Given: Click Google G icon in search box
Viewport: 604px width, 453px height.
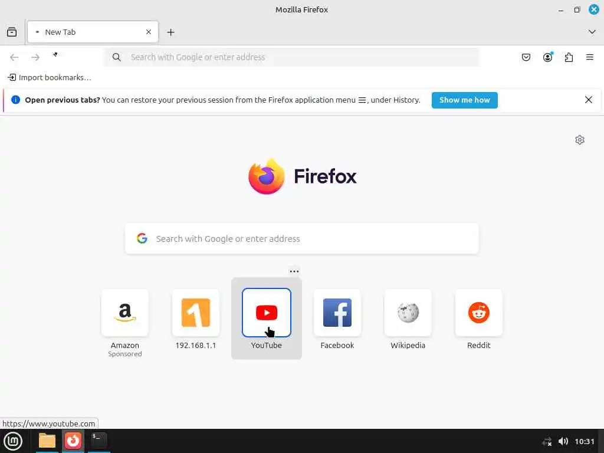Looking at the screenshot, I should tap(142, 238).
